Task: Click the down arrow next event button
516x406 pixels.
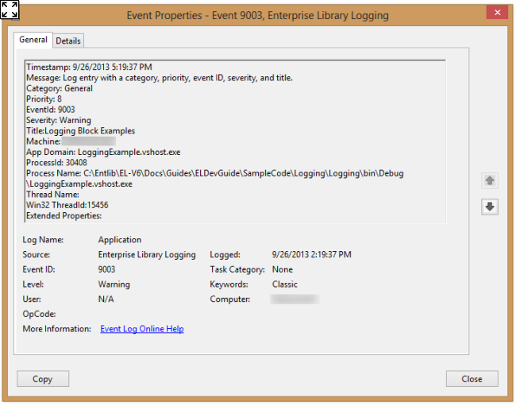Action: 489,207
